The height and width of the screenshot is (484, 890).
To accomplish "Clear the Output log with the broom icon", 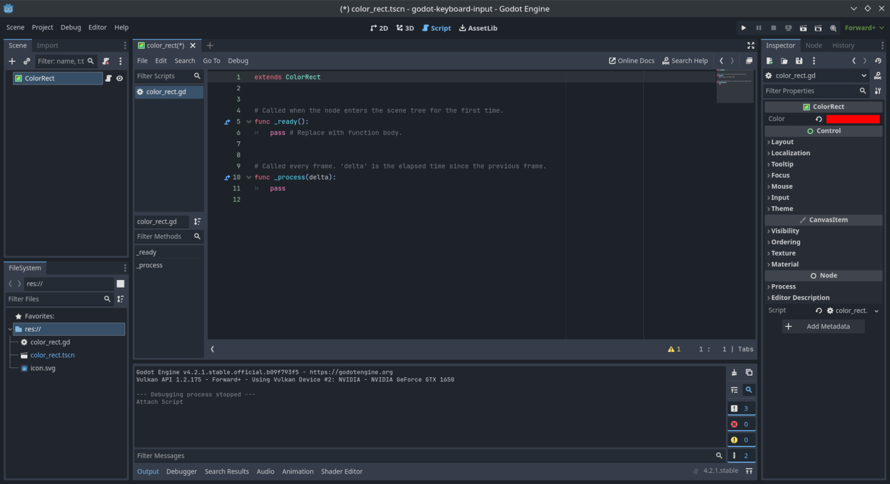I will (x=734, y=372).
